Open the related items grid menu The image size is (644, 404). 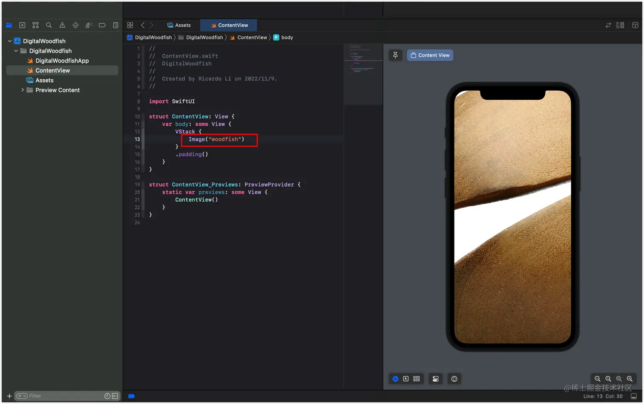(130, 25)
